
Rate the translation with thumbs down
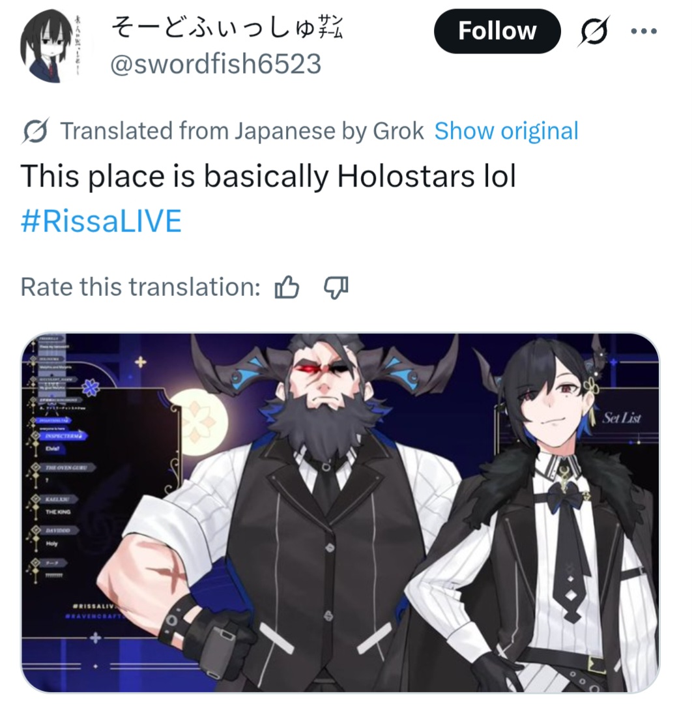(x=336, y=287)
